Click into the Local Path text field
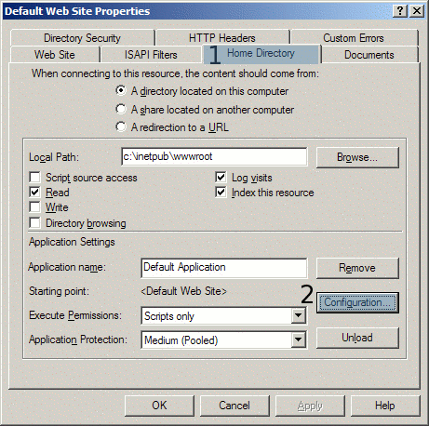The height and width of the screenshot is (426, 429). pyautogui.click(x=214, y=156)
